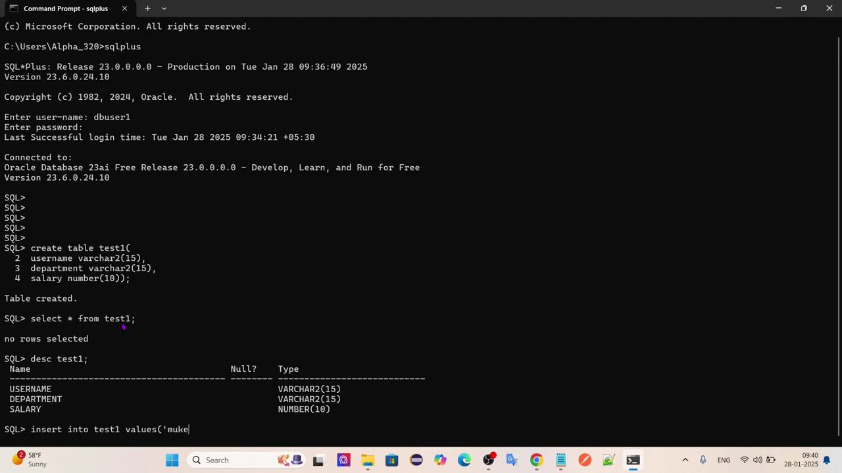This screenshot has width=842, height=473.
Task: Show hidden system tray icons
Action: click(685, 460)
